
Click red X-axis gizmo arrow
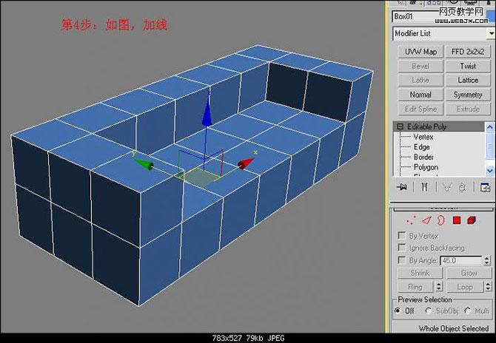pyautogui.click(x=246, y=163)
